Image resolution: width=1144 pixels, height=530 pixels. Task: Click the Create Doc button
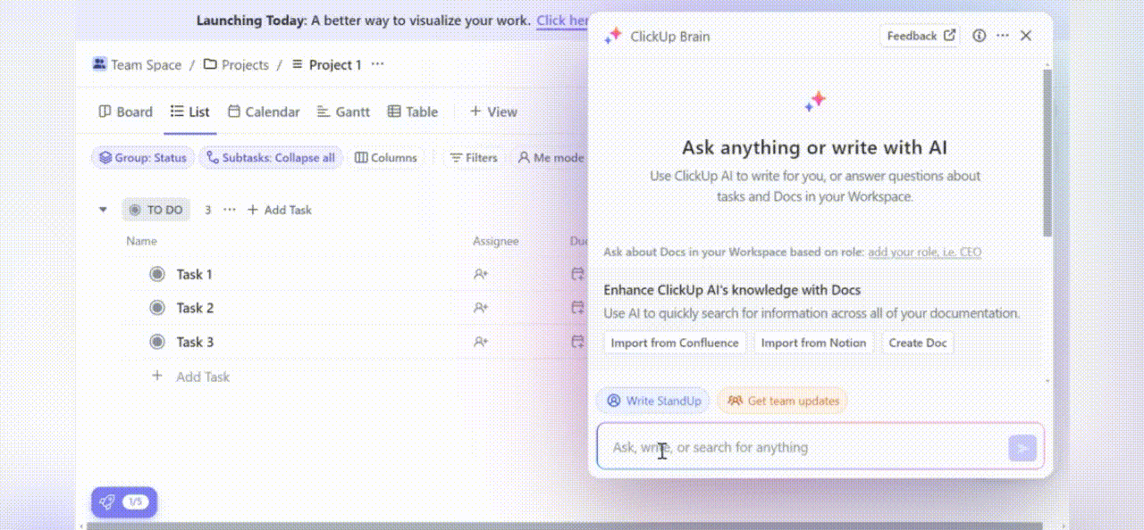pos(918,343)
